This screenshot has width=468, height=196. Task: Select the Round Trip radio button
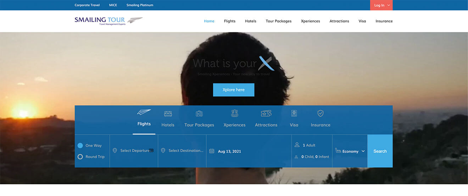coord(80,157)
